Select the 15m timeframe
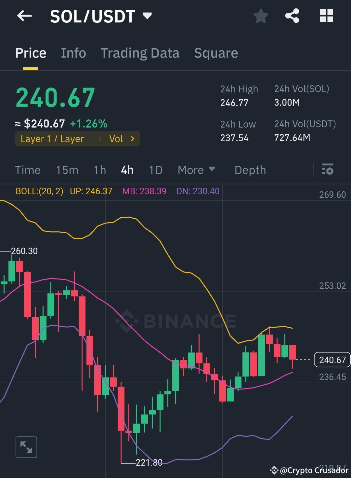The width and height of the screenshot is (351, 478). (x=67, y=170)
